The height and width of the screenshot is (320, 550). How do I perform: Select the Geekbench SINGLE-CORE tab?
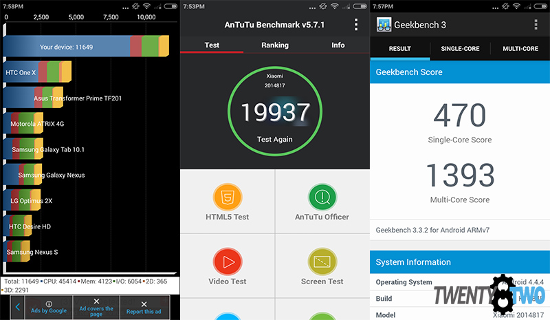tap(460, 48)
